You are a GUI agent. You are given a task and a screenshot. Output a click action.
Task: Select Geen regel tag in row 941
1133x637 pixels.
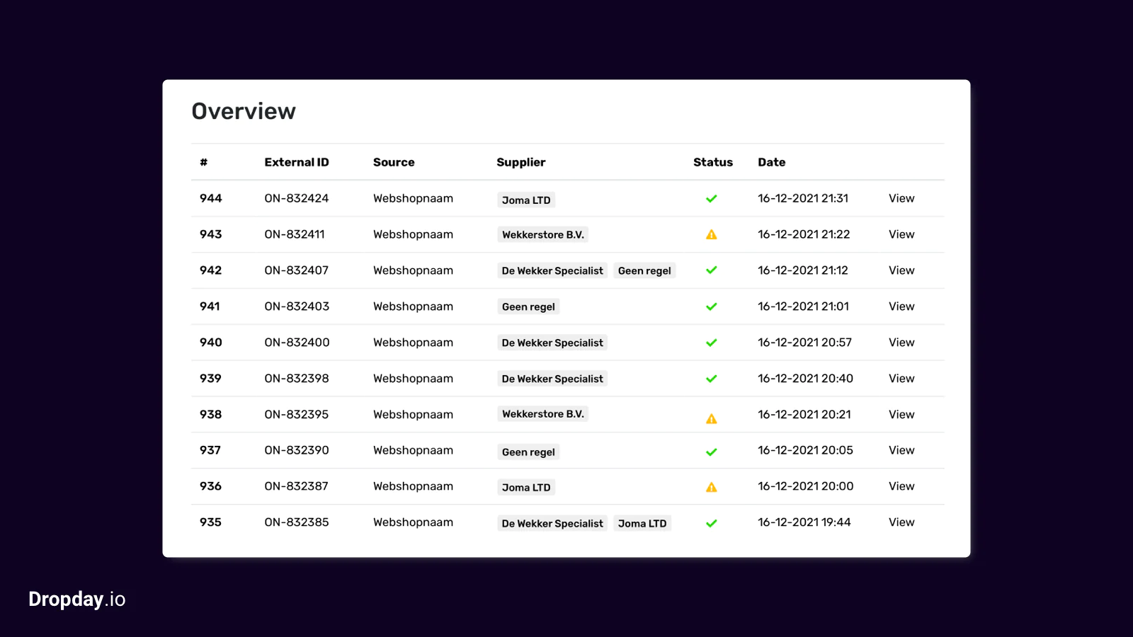click(528, 306)
